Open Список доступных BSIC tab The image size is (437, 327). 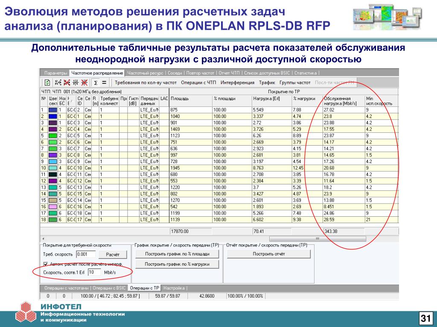pyautogui.click(x=267, y=73)
